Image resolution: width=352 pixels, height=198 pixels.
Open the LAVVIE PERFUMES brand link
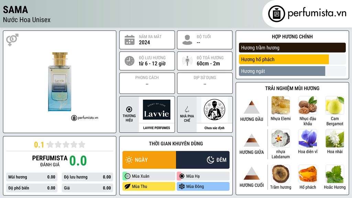pyautogui.click(x=156, y=128)
